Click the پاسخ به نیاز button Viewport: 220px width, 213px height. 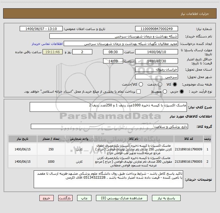coord(166,198)
